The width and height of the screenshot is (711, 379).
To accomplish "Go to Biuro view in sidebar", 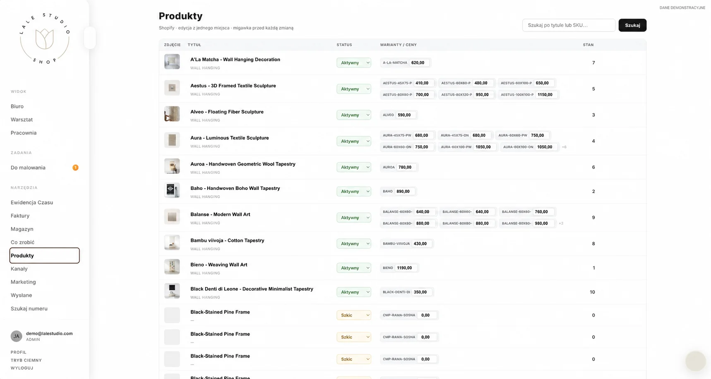I will click(x=17, y=106).
